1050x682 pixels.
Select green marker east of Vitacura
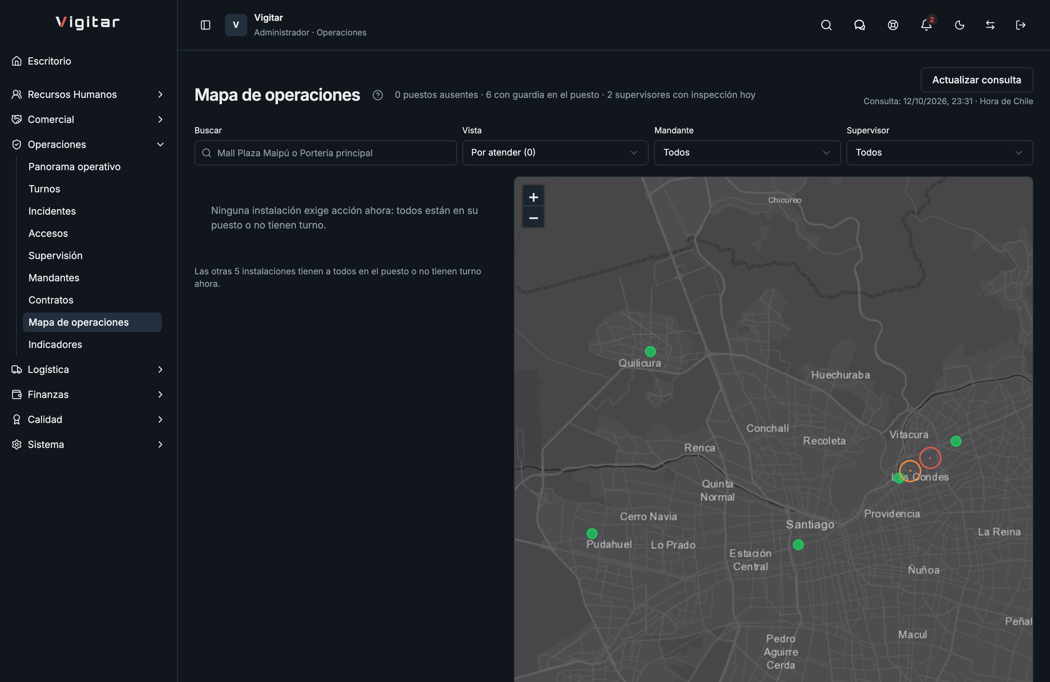pos(956,441)
